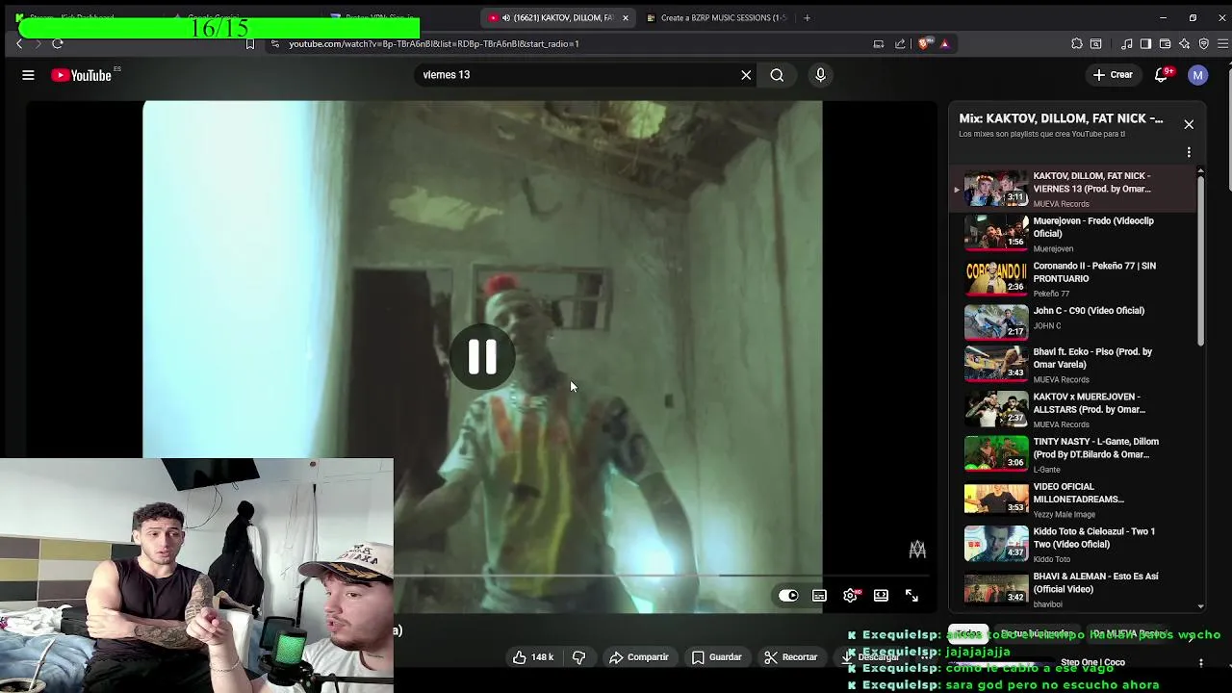The height and width of the screenshot is (693, 1232).
Task: Play KAKTOV x MUEREJOVEN - ALLSTARS
Action: tap(1073, 410)
